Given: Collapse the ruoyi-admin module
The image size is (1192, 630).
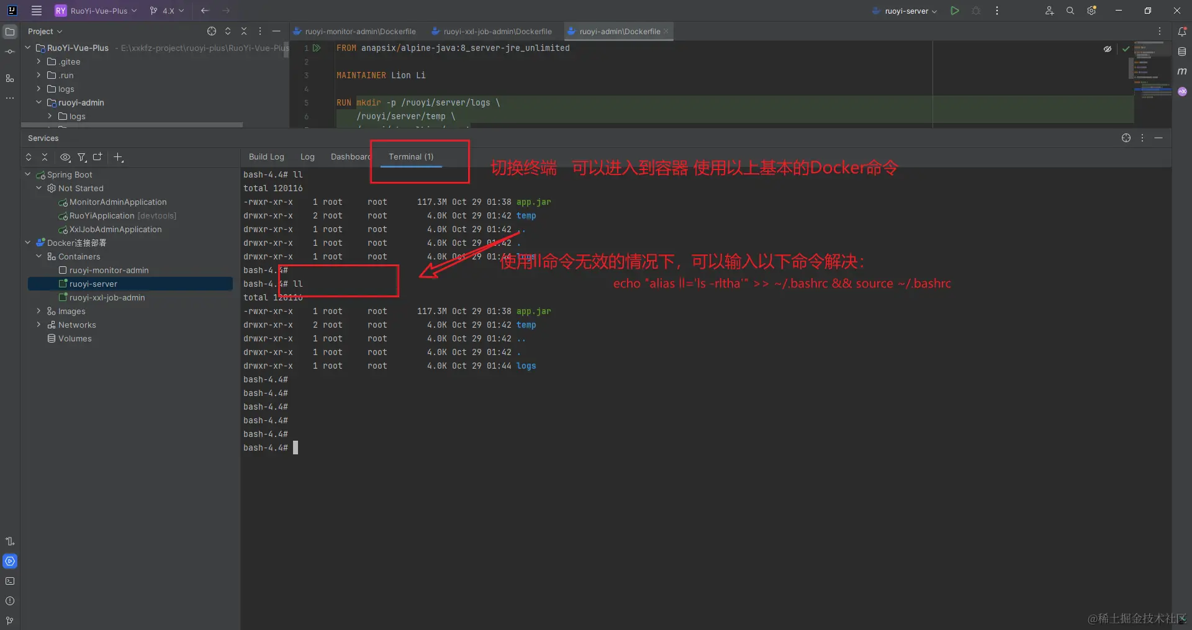Looking at the screenshot, I should tap(38, 102).
